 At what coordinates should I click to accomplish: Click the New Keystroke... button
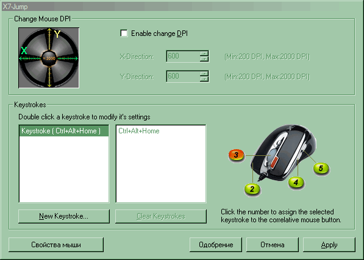coord(64,216)
